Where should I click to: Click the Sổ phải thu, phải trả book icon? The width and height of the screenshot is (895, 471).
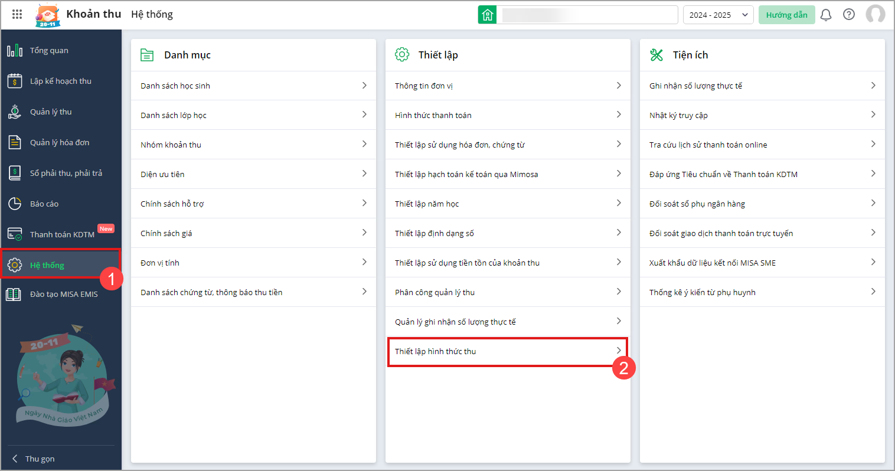(15, 173)
